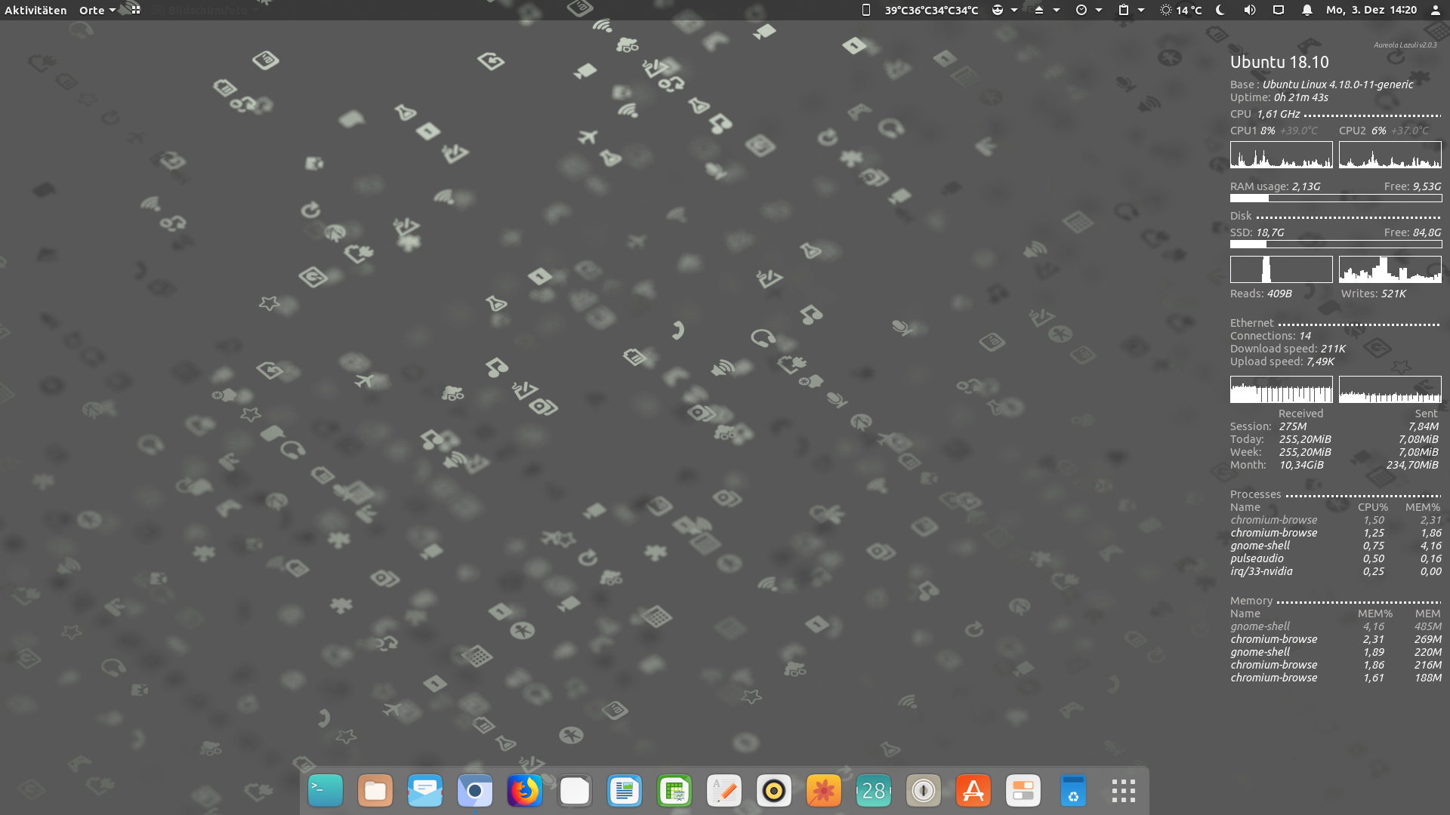Toggle night light moon icon
Viewport: 1450px width, 815px height.
pos(1220,10)
